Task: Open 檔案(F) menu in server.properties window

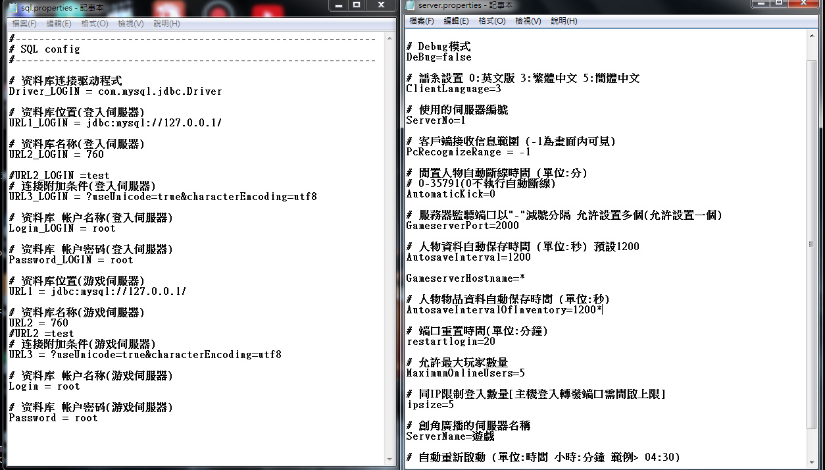Action: (x=422, y=21)
